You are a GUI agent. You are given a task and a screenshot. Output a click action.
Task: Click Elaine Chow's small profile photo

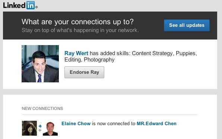(29, 128)
